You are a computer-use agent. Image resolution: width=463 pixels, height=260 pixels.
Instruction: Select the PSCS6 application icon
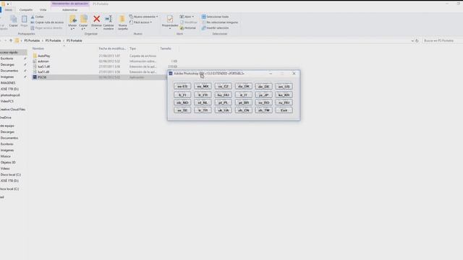point(35,77)
